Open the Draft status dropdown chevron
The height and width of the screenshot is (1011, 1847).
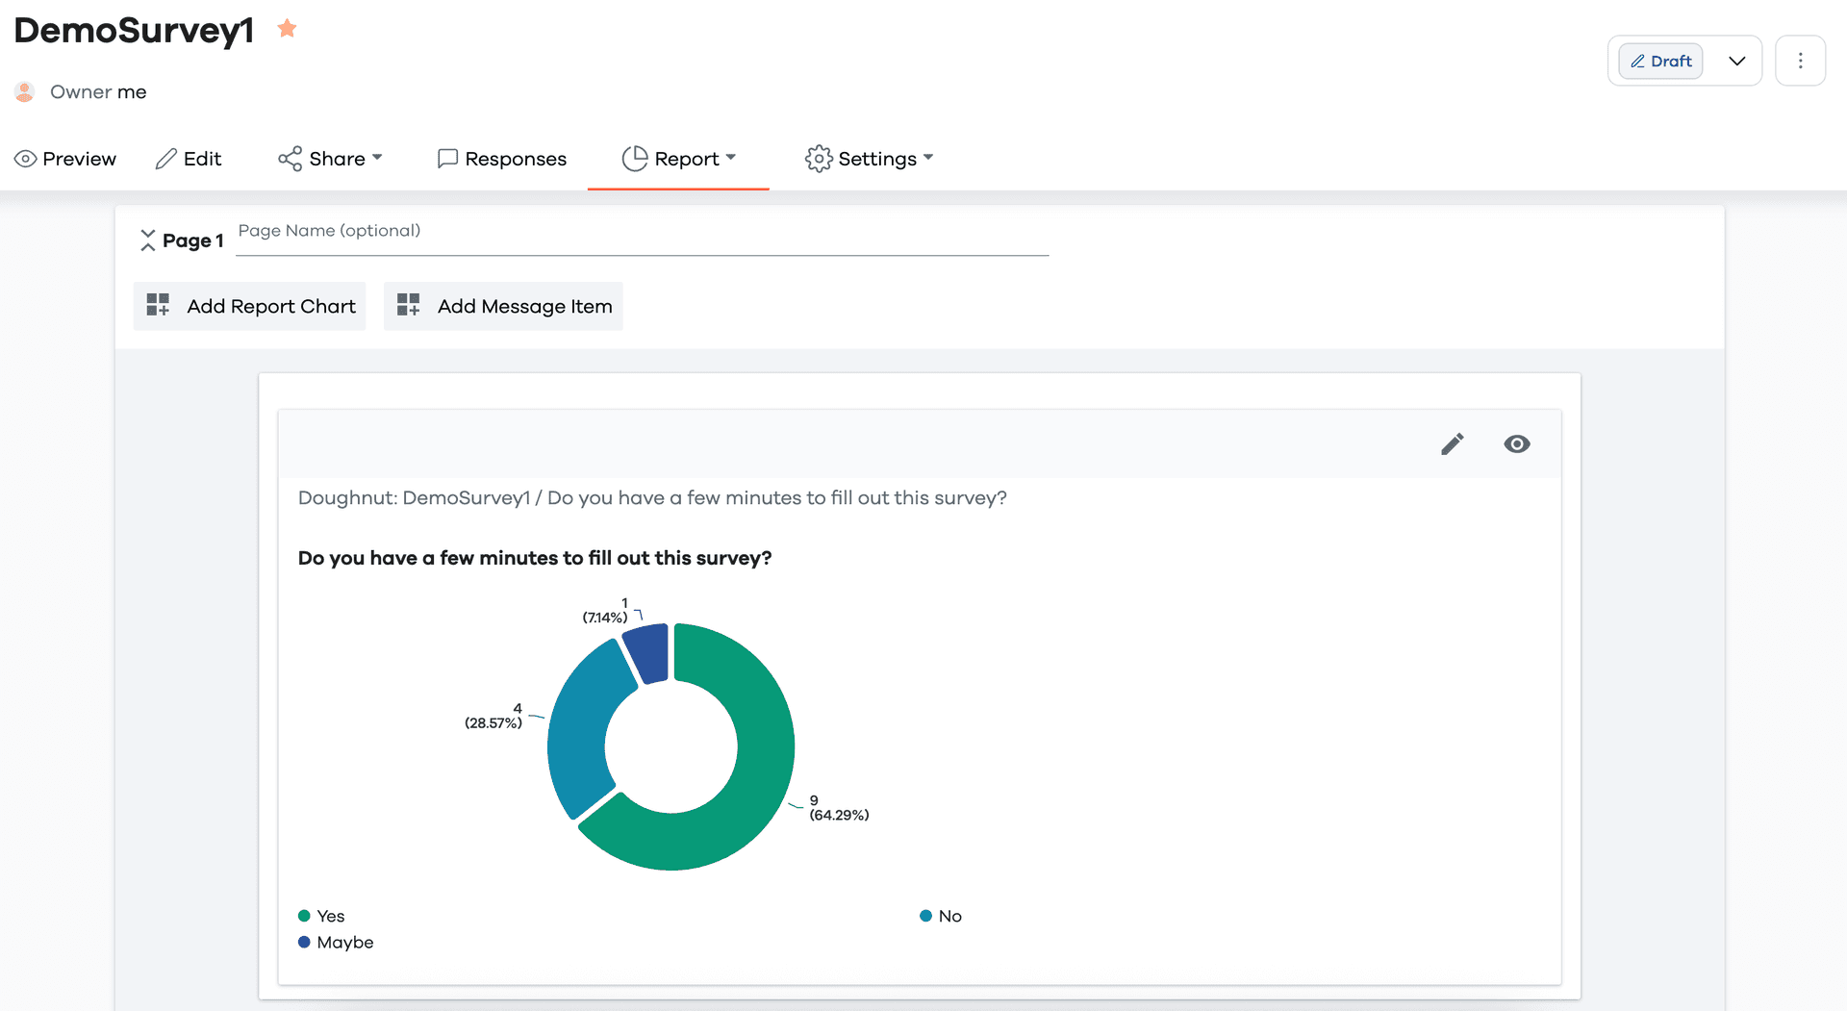pos(1737,61)
